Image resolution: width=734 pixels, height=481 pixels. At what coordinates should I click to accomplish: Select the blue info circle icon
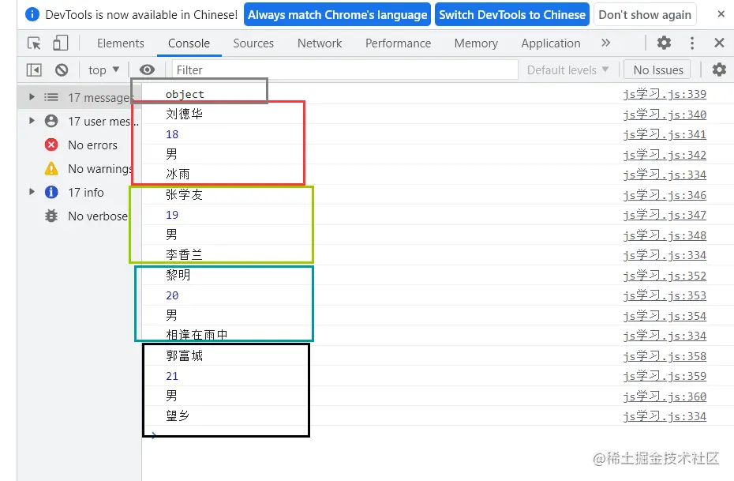51,192
